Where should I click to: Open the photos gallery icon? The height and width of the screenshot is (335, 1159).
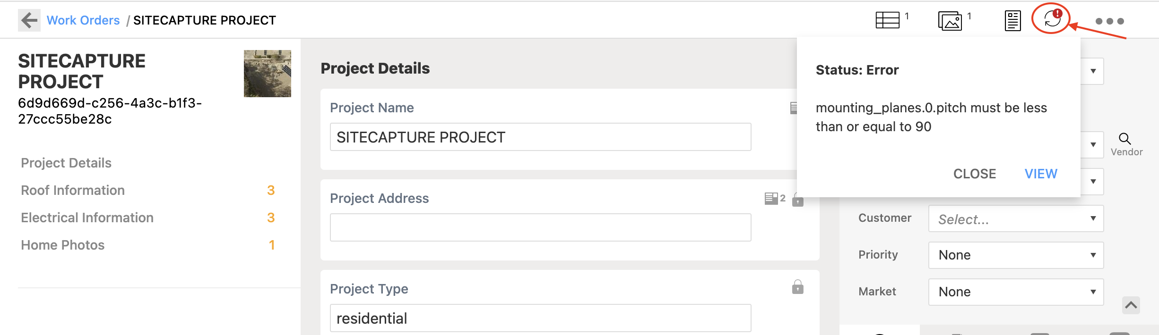pyautogui.click(x=950, y=21)
